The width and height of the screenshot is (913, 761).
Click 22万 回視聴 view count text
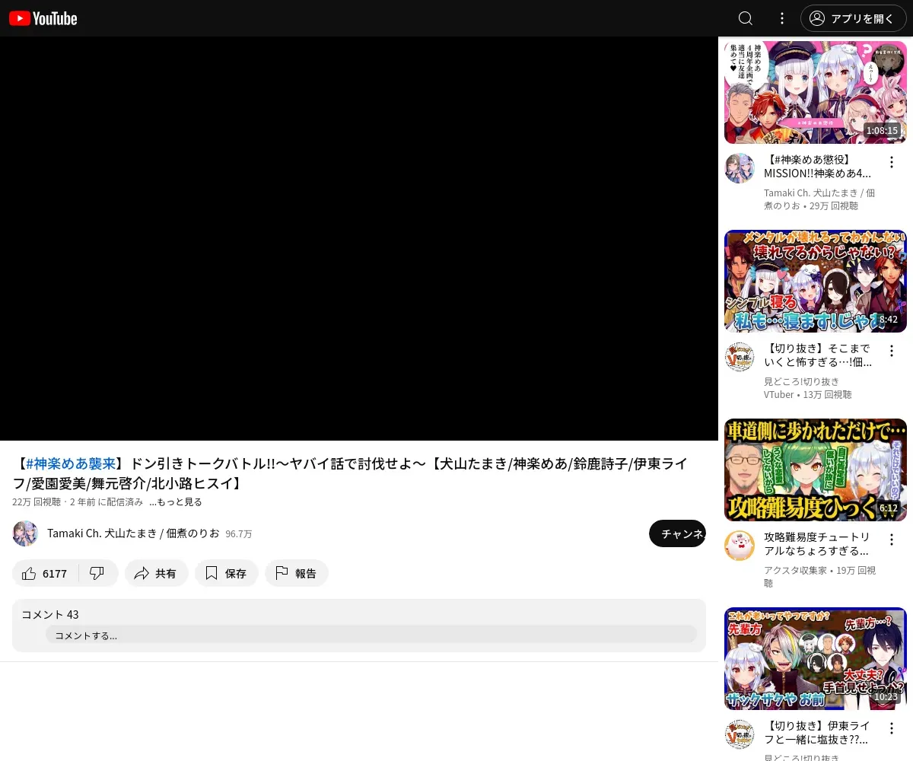pos(37,502)
